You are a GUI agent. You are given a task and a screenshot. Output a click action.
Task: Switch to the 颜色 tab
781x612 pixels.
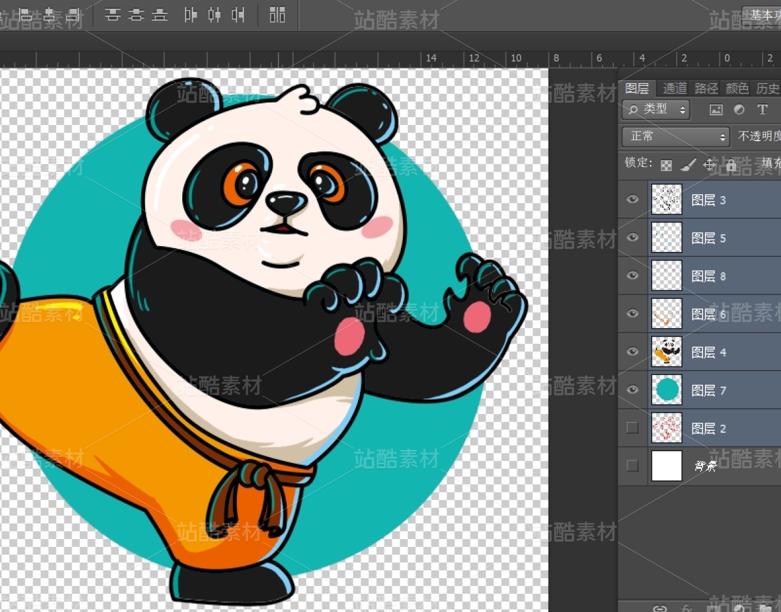click(737, 88)
